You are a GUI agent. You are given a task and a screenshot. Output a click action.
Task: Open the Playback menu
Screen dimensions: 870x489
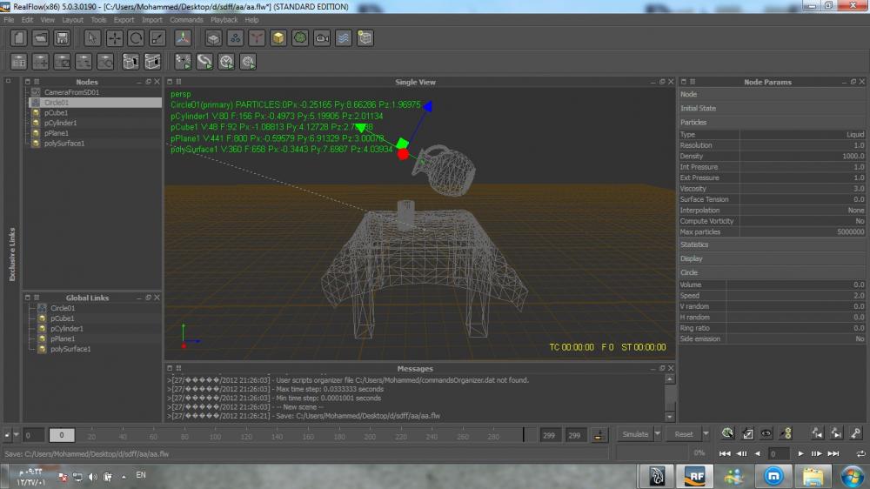(x=224, y=19)
